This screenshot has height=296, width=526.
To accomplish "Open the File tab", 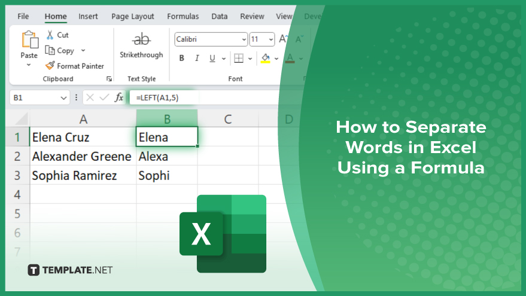I will [23, 16].
